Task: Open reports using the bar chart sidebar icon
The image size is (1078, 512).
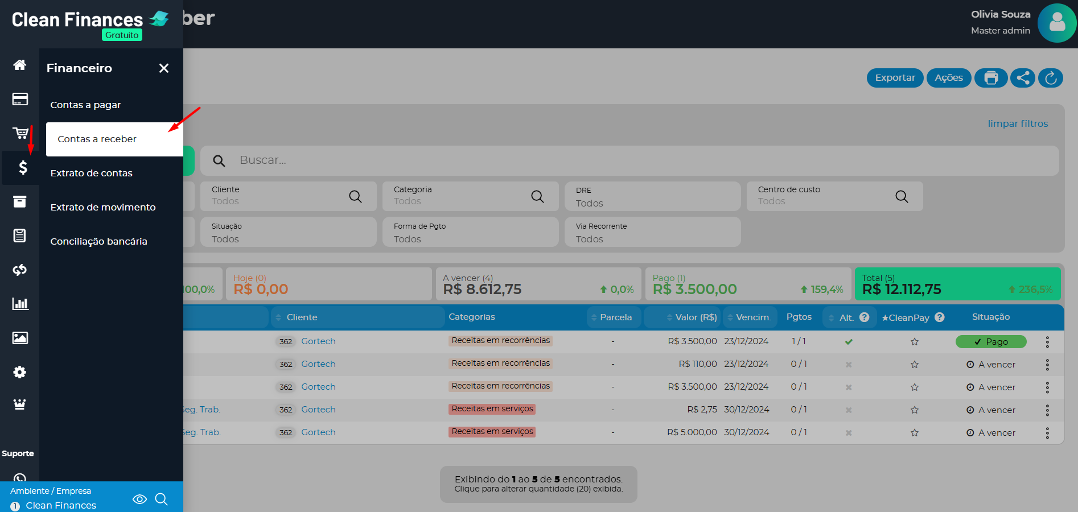Action: point(20,304)
